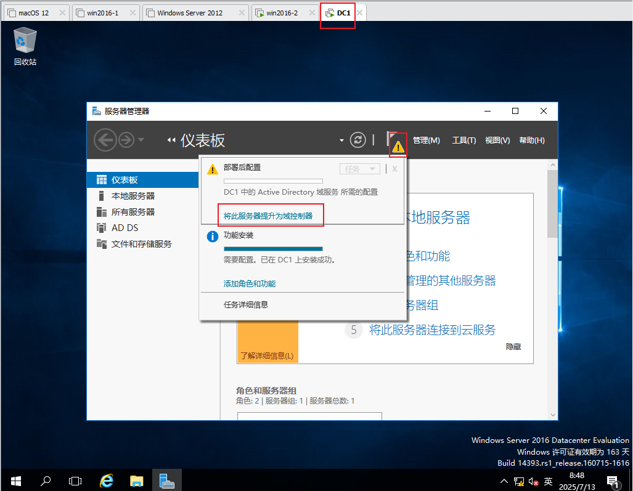Dismiss the post-deployment configuration notification

(394, 169)
